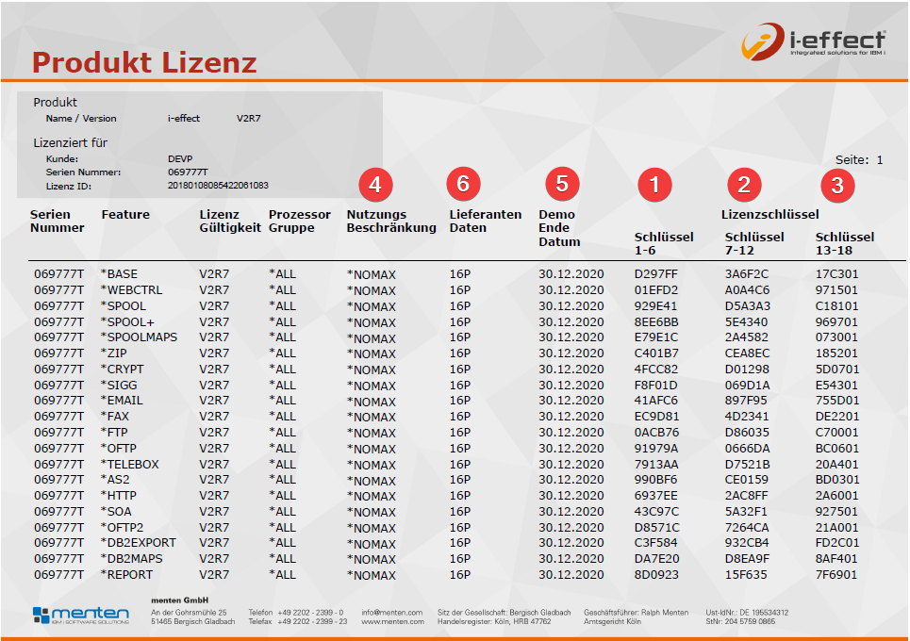
Task: Click the Lieferanten Daten column header
Action: (x=485, y=221)
